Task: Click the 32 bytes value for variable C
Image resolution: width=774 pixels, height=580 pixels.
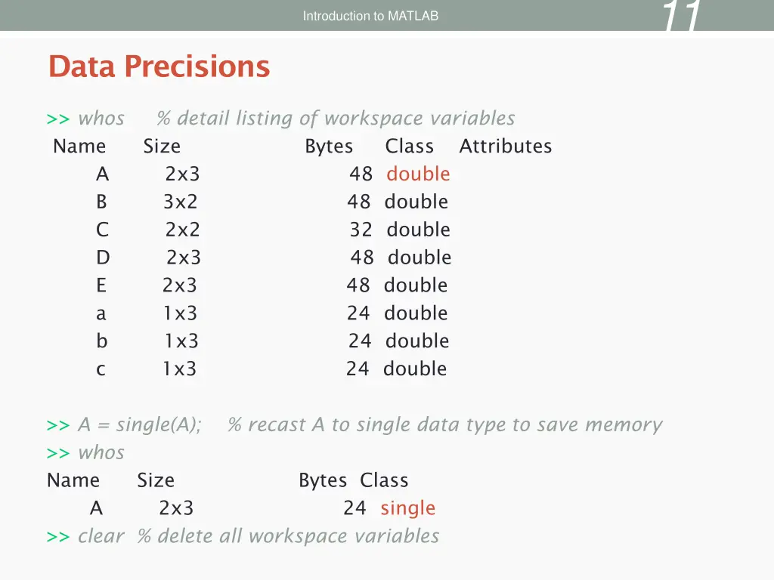Action: 361,230
